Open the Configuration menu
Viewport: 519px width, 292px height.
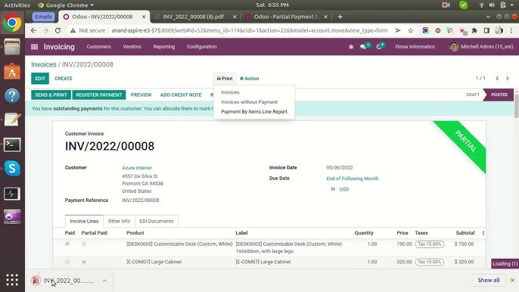coord(201,47)
